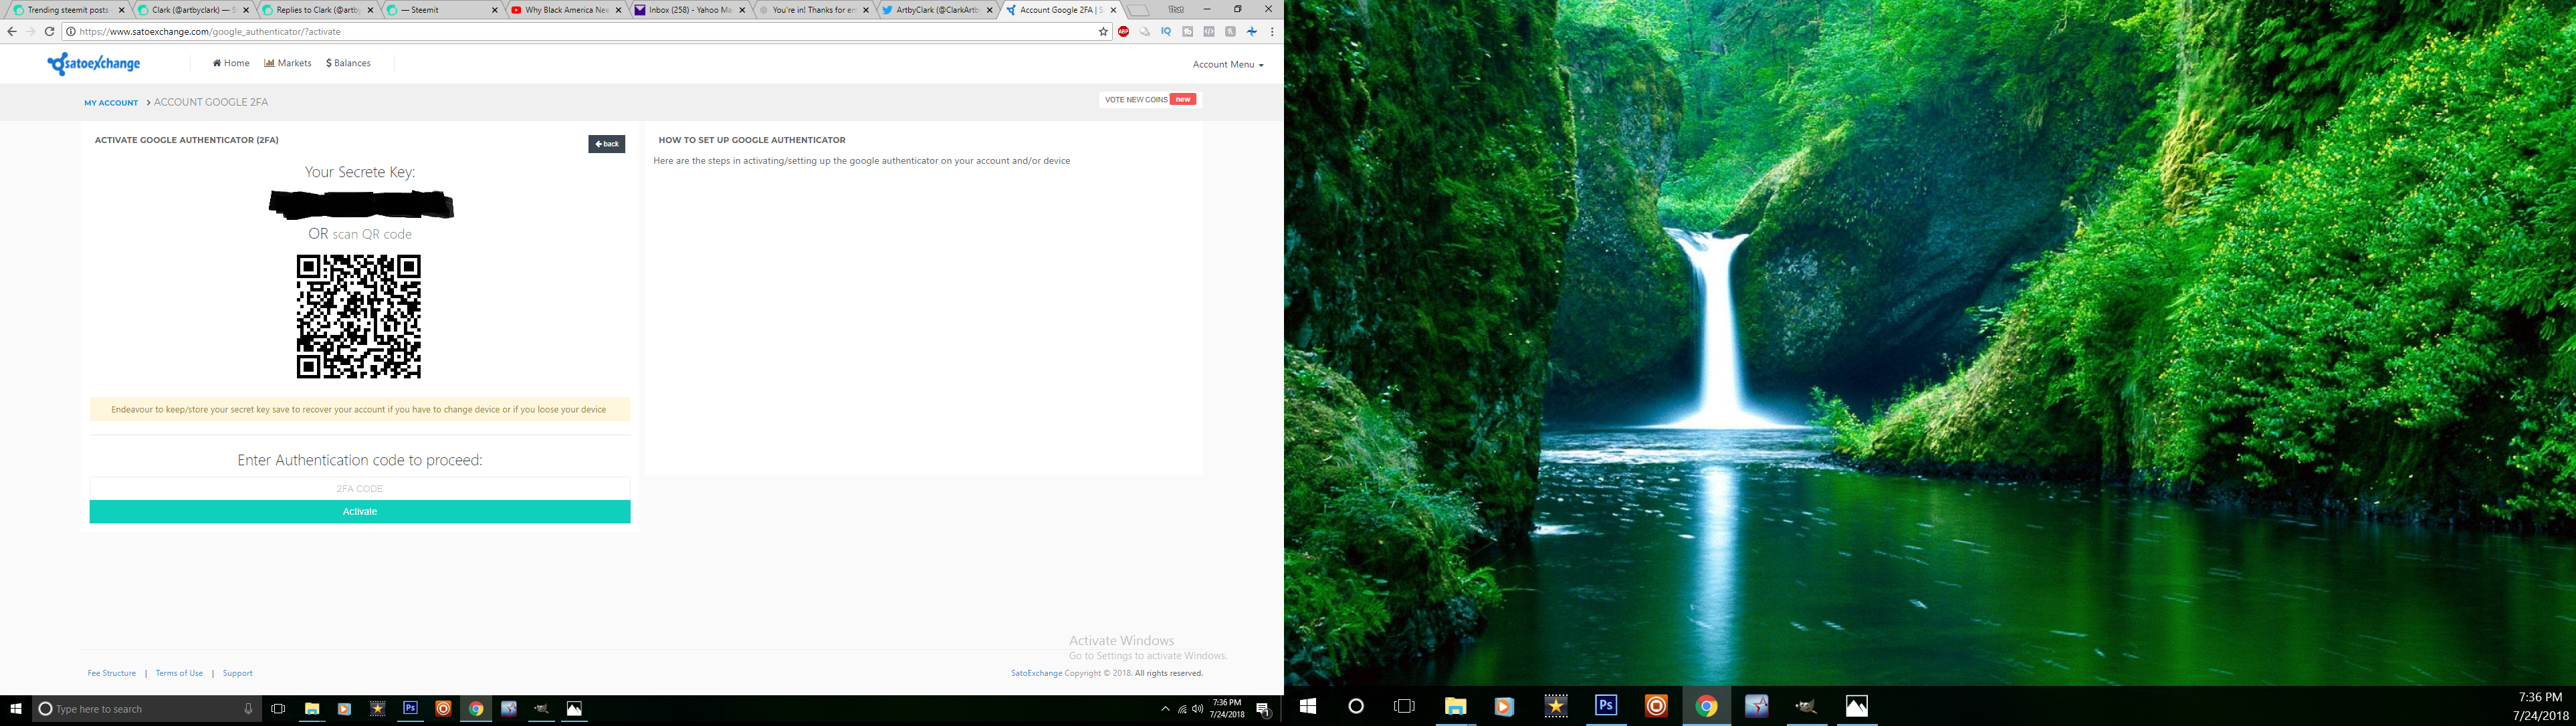Open Terms of Use footer link

coord(179,673)
